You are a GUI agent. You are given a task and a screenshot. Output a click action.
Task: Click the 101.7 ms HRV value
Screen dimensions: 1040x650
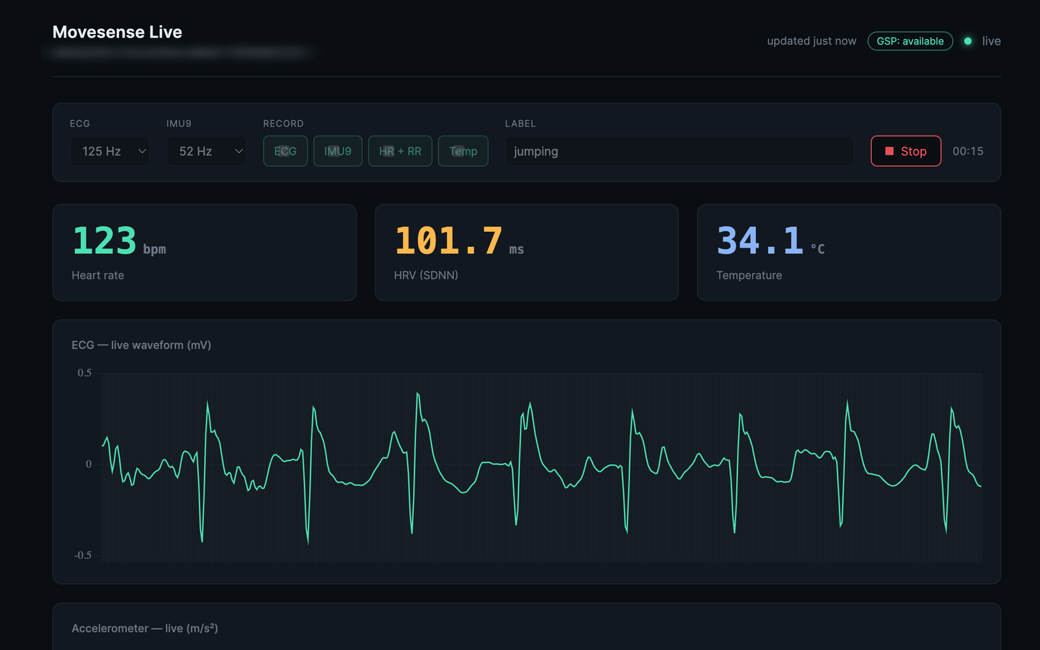click(459, 241)
